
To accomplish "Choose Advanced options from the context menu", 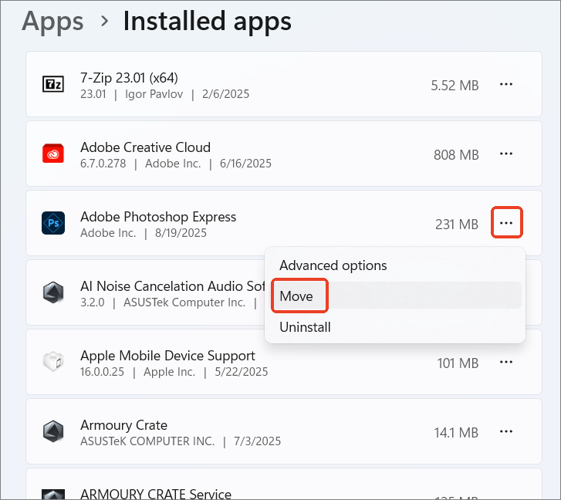I will (x=333, y=265).
